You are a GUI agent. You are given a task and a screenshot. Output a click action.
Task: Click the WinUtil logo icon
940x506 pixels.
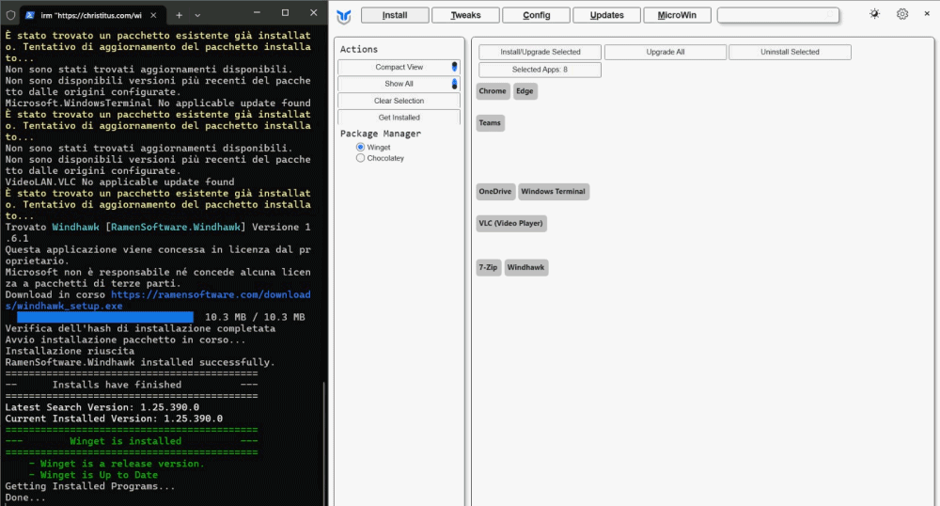[343, 16]
